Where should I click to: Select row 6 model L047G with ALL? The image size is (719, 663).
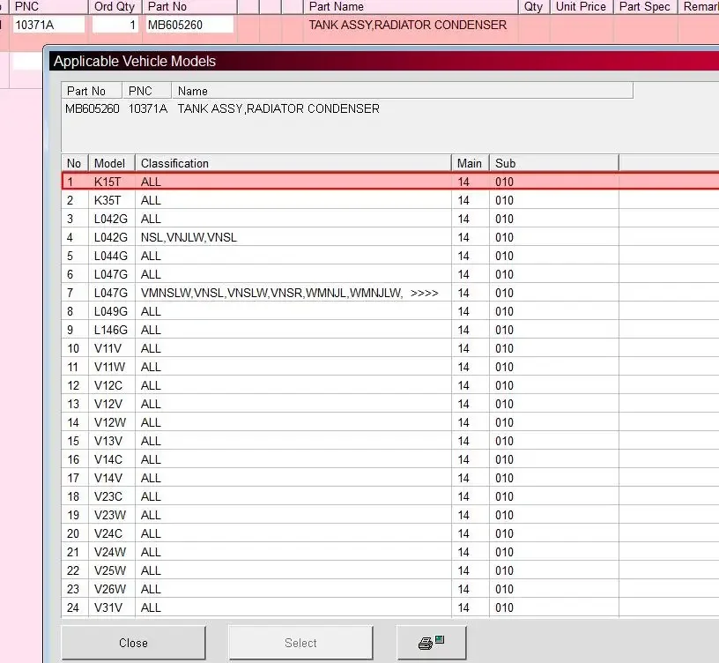pos(390,274)
